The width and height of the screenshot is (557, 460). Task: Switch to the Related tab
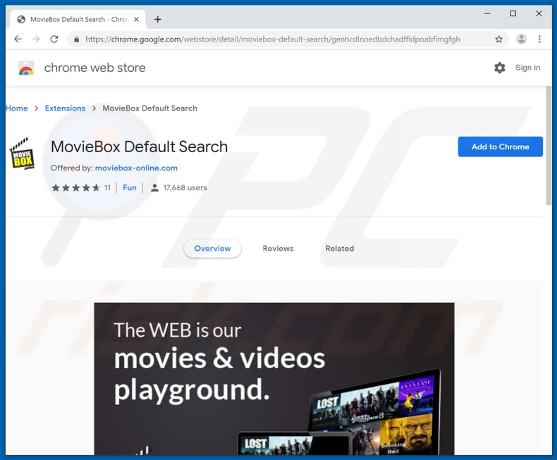(x=340, y=249)
